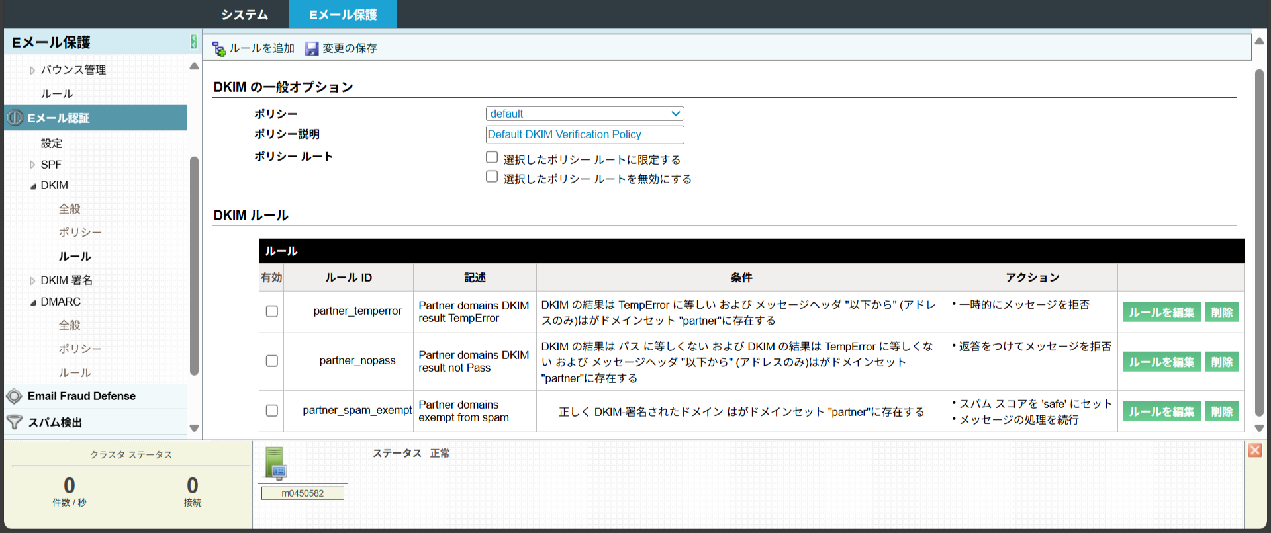Click the Add Rule (ルールを追加) icon
Viewport: 1271px width, 533px height.
[219, 49]
